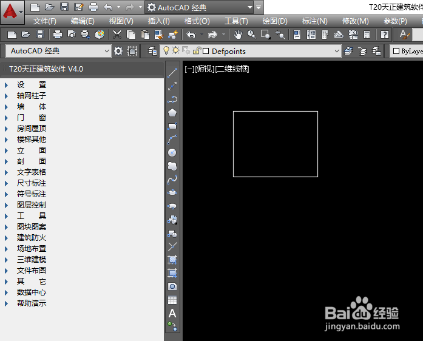Click the Plot printer icon in standard toolbar
Screen dimensions: 423x341
click(x=58, y=35)
